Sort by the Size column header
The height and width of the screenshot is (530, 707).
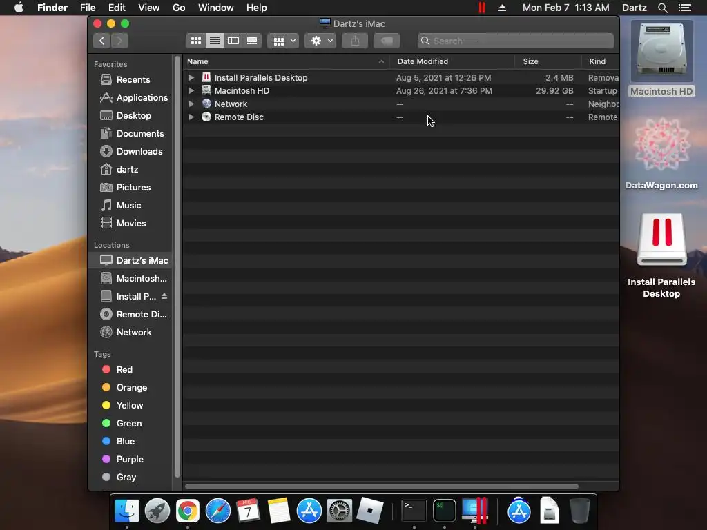click(548, 61)
